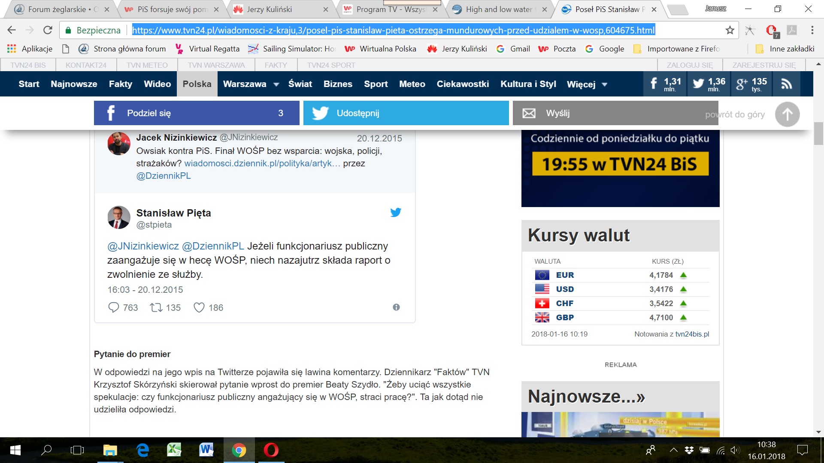Screen dimensions: 824x463
Task: Open the Meteo nav item
Action: (x=412, y=84)
